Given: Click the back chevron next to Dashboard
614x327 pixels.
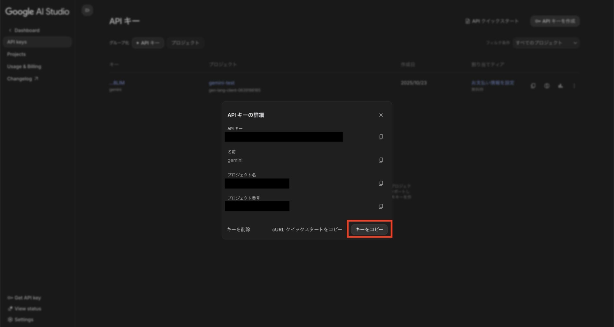Looking at the screenshot, I should [x=10, y=30].
